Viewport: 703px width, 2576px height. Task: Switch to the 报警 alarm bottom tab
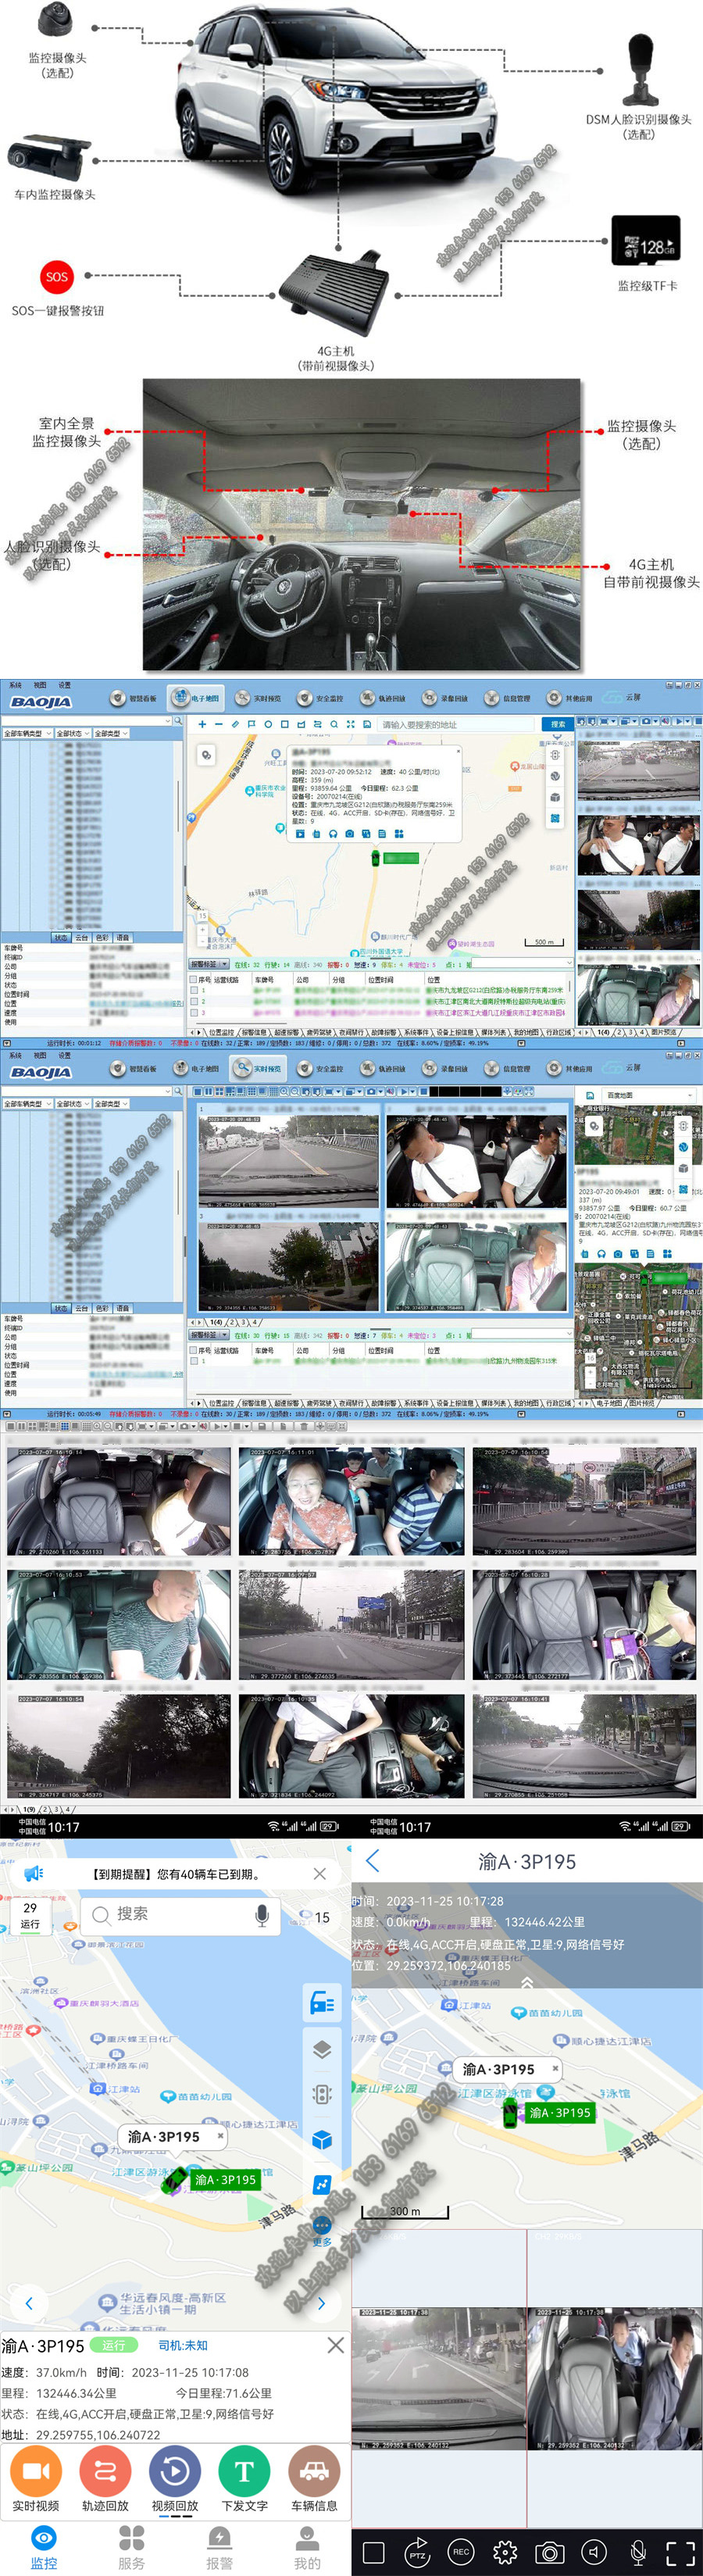click(x=219, y=2545)
